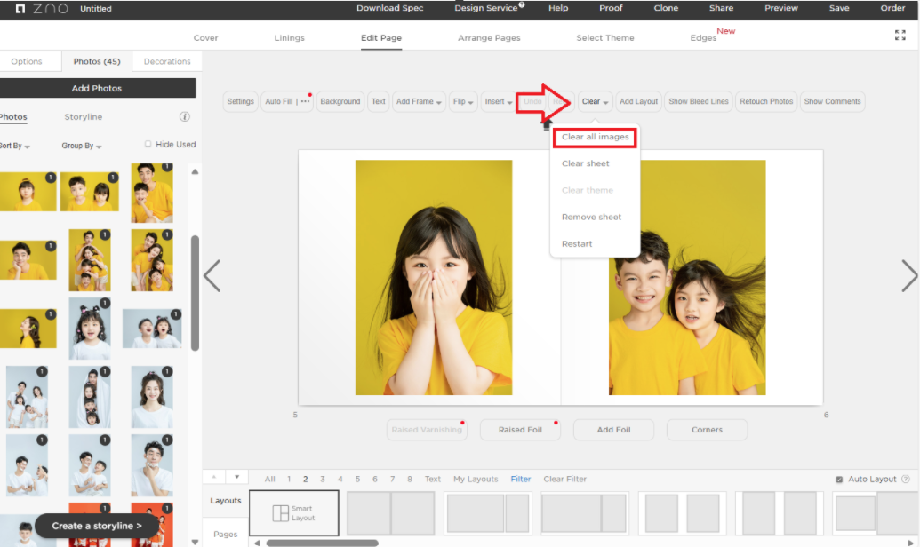Click the Settings toolbar button
920x547 pixels.
(x=241, y=101)
